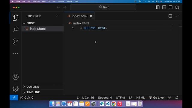Open Trash from the dock
The height and width of the screenshot is (108, 192).
click(x=140, y=104)
